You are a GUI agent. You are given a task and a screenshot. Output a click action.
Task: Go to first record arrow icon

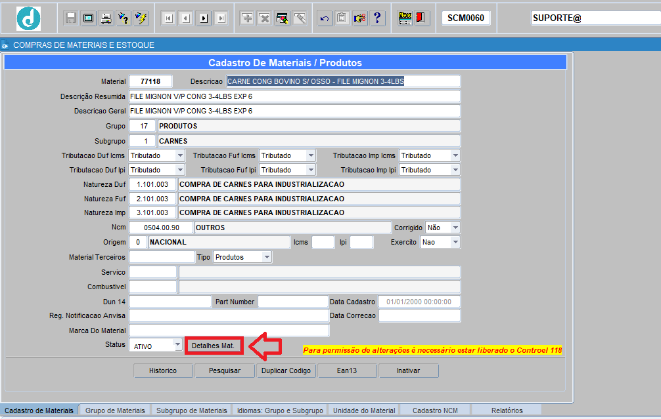coord(169,18)
